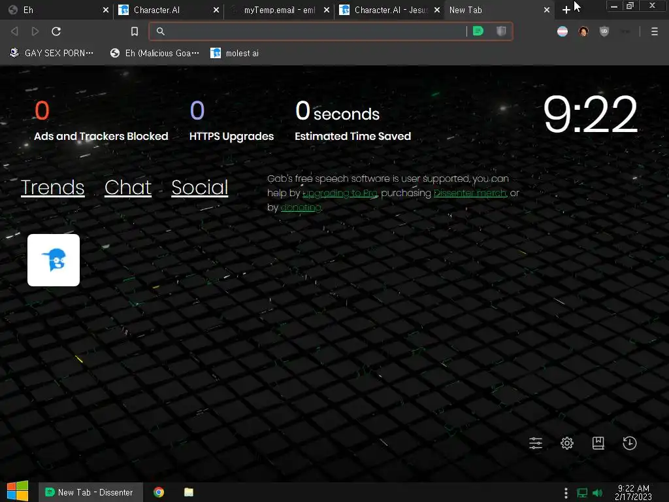Follow the upgrading to Pro link

coord(340,193)
